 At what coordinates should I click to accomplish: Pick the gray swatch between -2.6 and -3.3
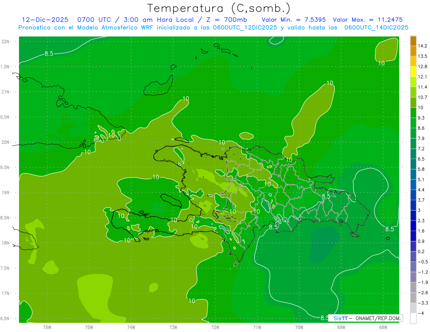tap(413, 298)
